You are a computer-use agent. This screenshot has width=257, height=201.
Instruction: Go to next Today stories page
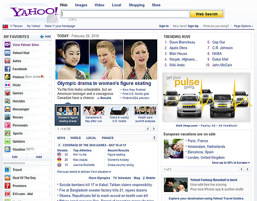pyautogui.click(x=154, y=129)
